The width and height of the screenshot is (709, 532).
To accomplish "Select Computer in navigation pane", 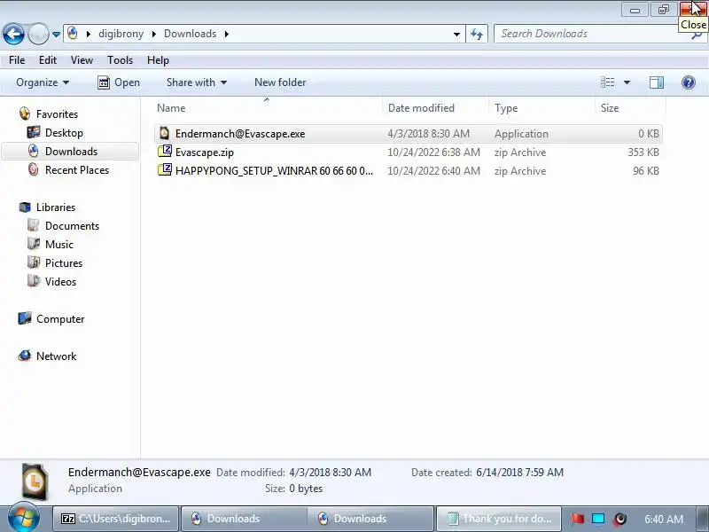I will 60,319.
